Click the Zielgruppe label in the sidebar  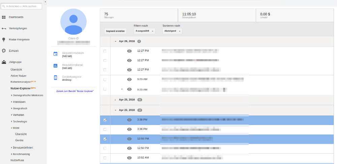(15, 62)
